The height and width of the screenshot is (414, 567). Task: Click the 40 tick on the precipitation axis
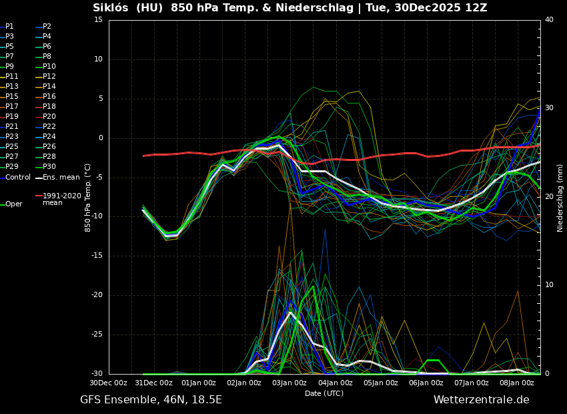point(549,20)
